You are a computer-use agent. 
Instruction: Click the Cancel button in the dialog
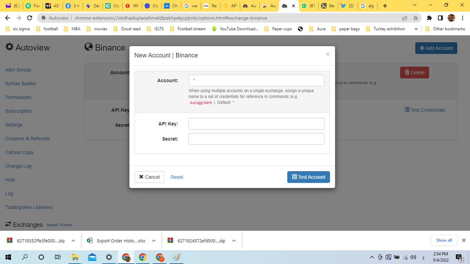pos(149,177)
